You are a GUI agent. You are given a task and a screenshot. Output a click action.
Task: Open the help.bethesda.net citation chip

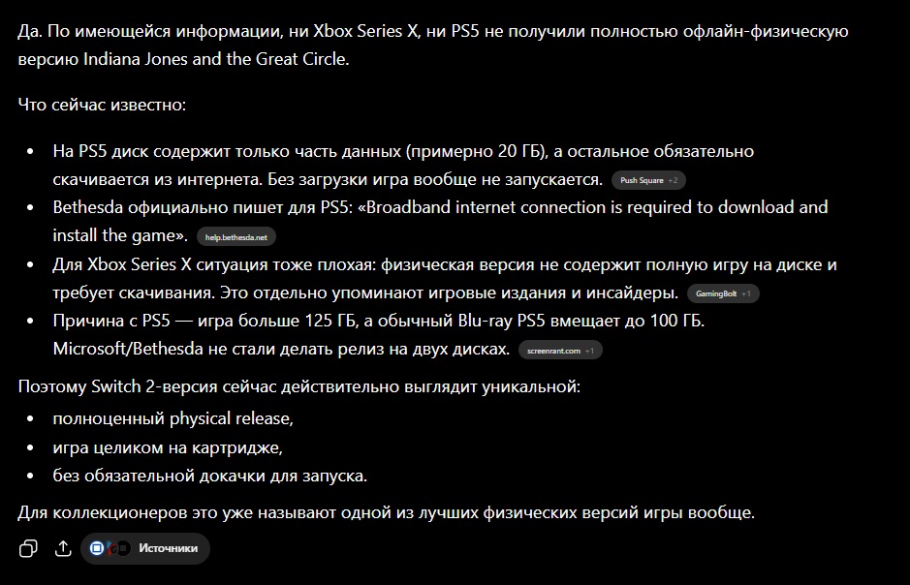coord(236,237)
